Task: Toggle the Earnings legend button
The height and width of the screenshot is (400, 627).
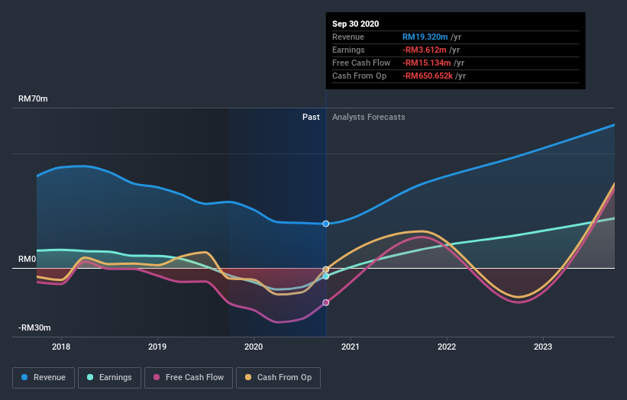Action: click(x=109, y=378)
